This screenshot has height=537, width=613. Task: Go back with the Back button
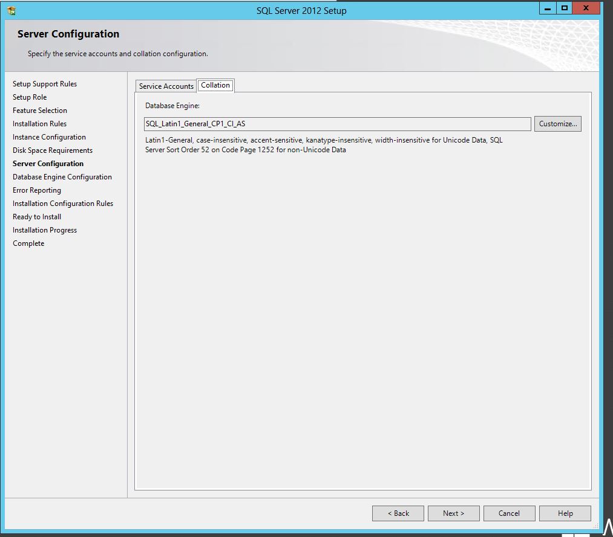(398, 513)
